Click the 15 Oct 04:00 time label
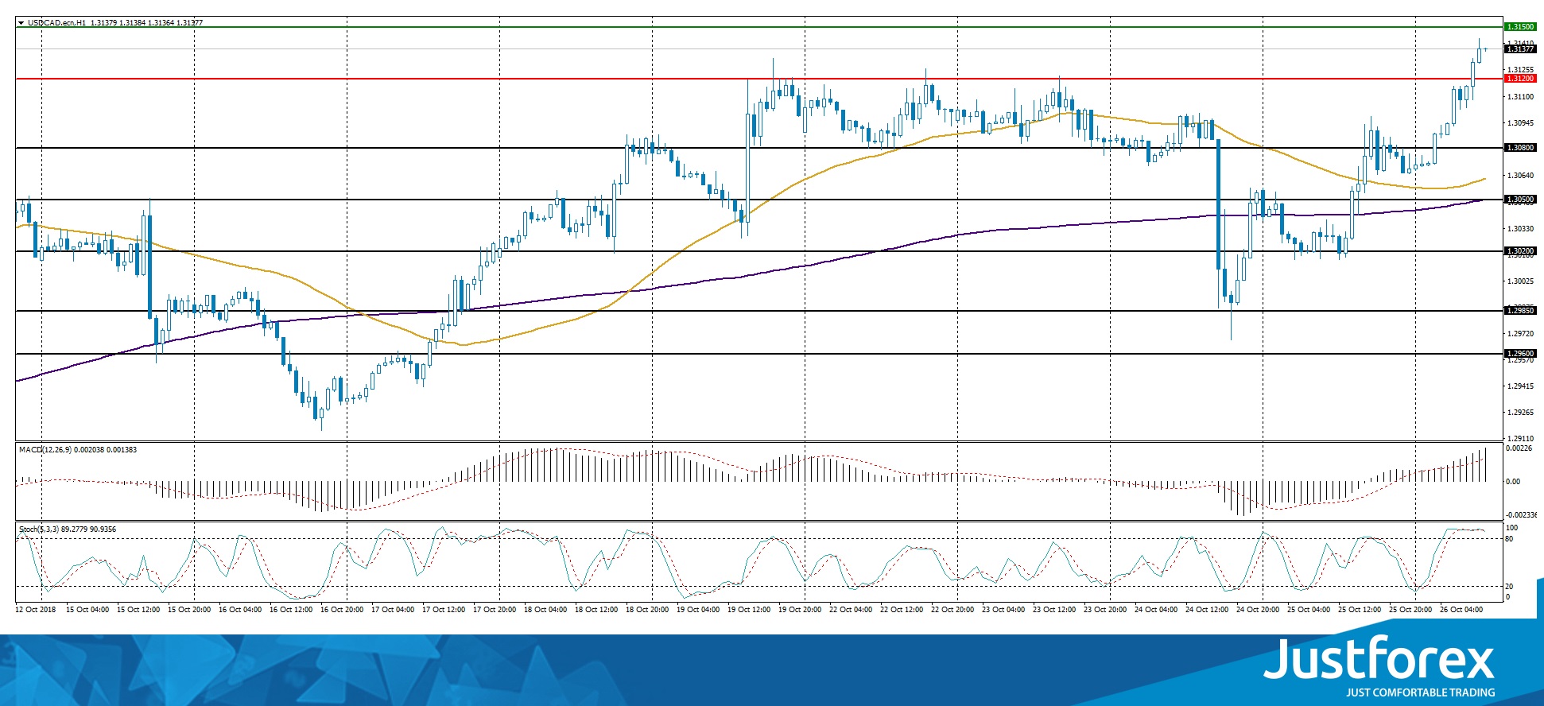The width and height of the screenshot is (1544, 706). point(87,610)
